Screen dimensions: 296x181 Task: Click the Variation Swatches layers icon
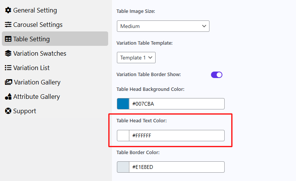click(8, 53)
